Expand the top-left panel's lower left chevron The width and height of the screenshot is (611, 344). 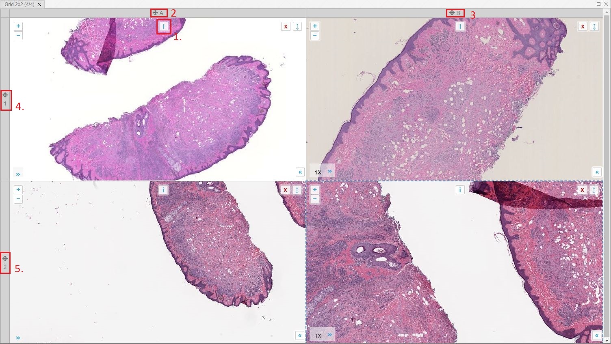pyautogui.click(x=18, y=174)
